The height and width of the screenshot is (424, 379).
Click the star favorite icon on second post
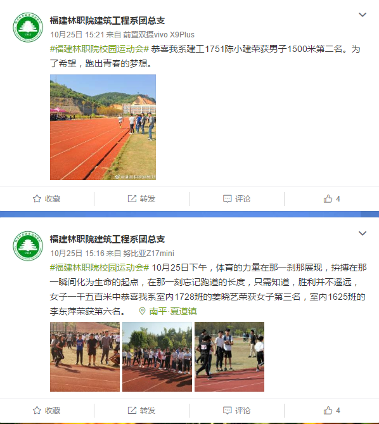[37, 411]
